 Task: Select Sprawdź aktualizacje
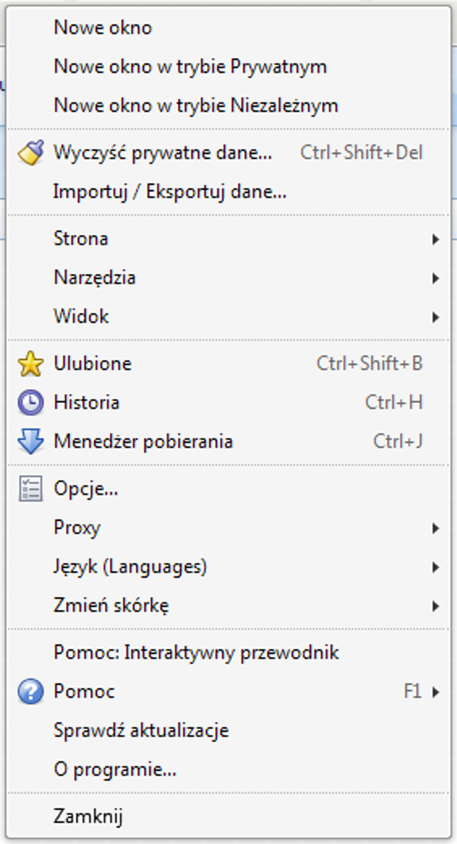click(141, 730)
